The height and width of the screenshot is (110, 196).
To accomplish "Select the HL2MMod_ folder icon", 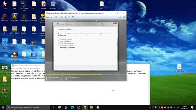I will pos(34,18).
